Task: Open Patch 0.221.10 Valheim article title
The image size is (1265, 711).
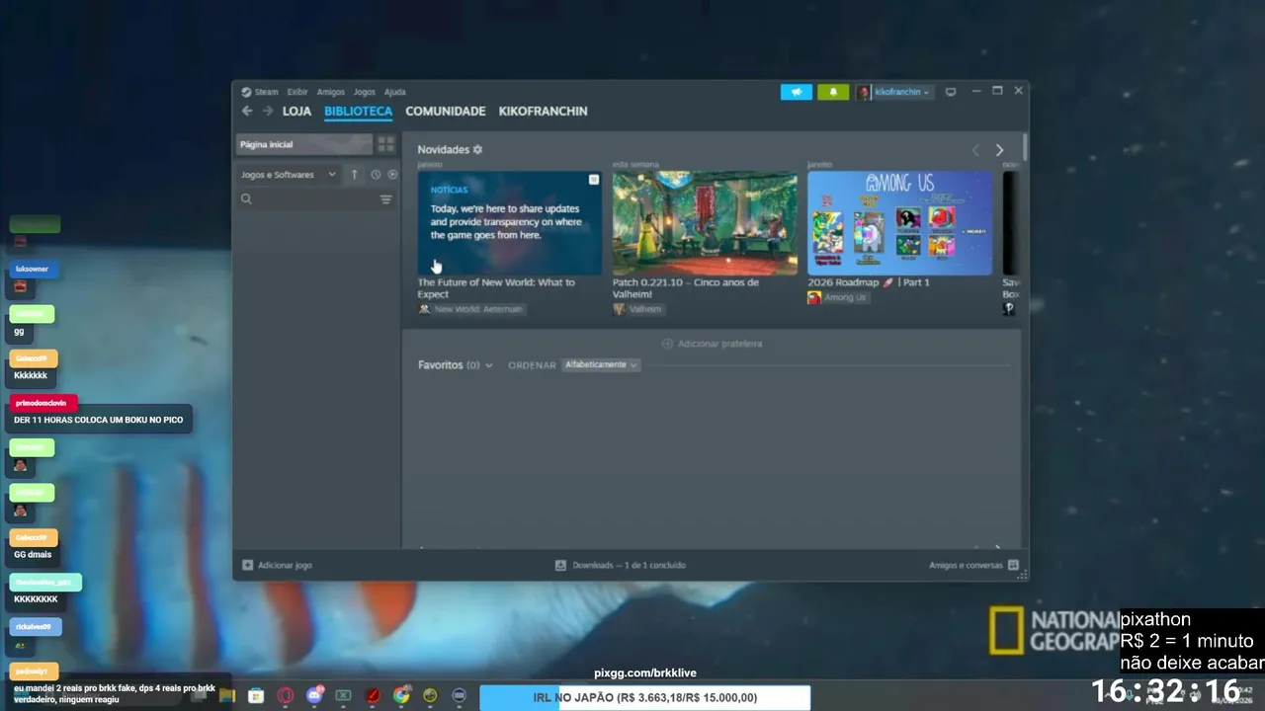Action: tap(686, 288)
